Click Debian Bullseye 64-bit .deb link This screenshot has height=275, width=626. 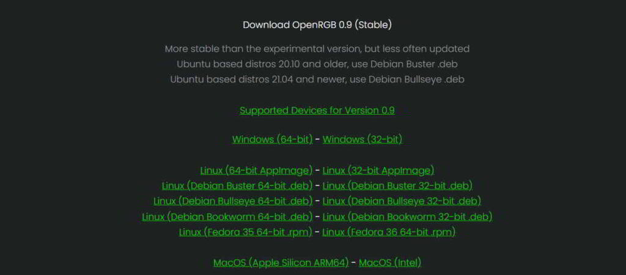point(233,201)
